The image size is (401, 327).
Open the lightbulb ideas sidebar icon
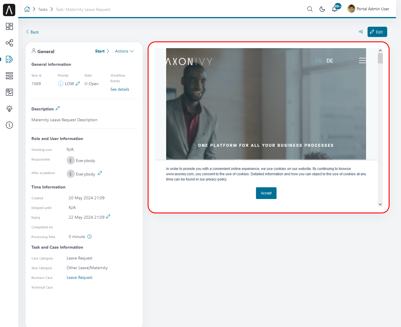[9, 109]
